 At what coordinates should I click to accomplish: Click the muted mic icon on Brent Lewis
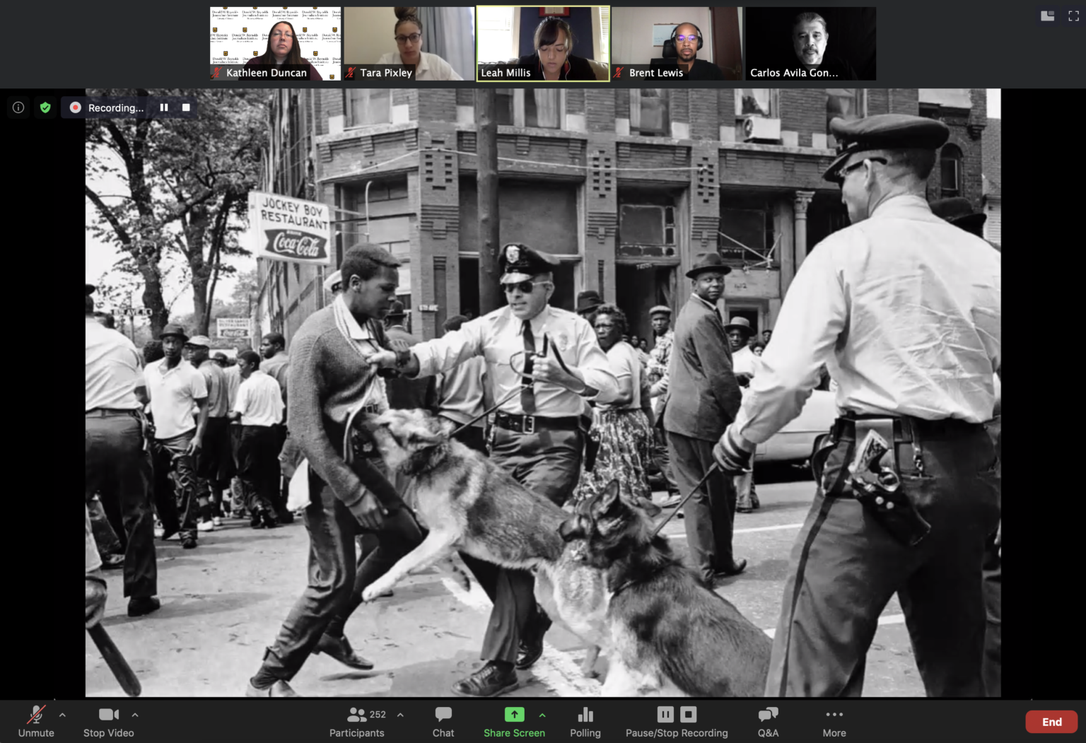pyautogui.click(x=617, y=73)
